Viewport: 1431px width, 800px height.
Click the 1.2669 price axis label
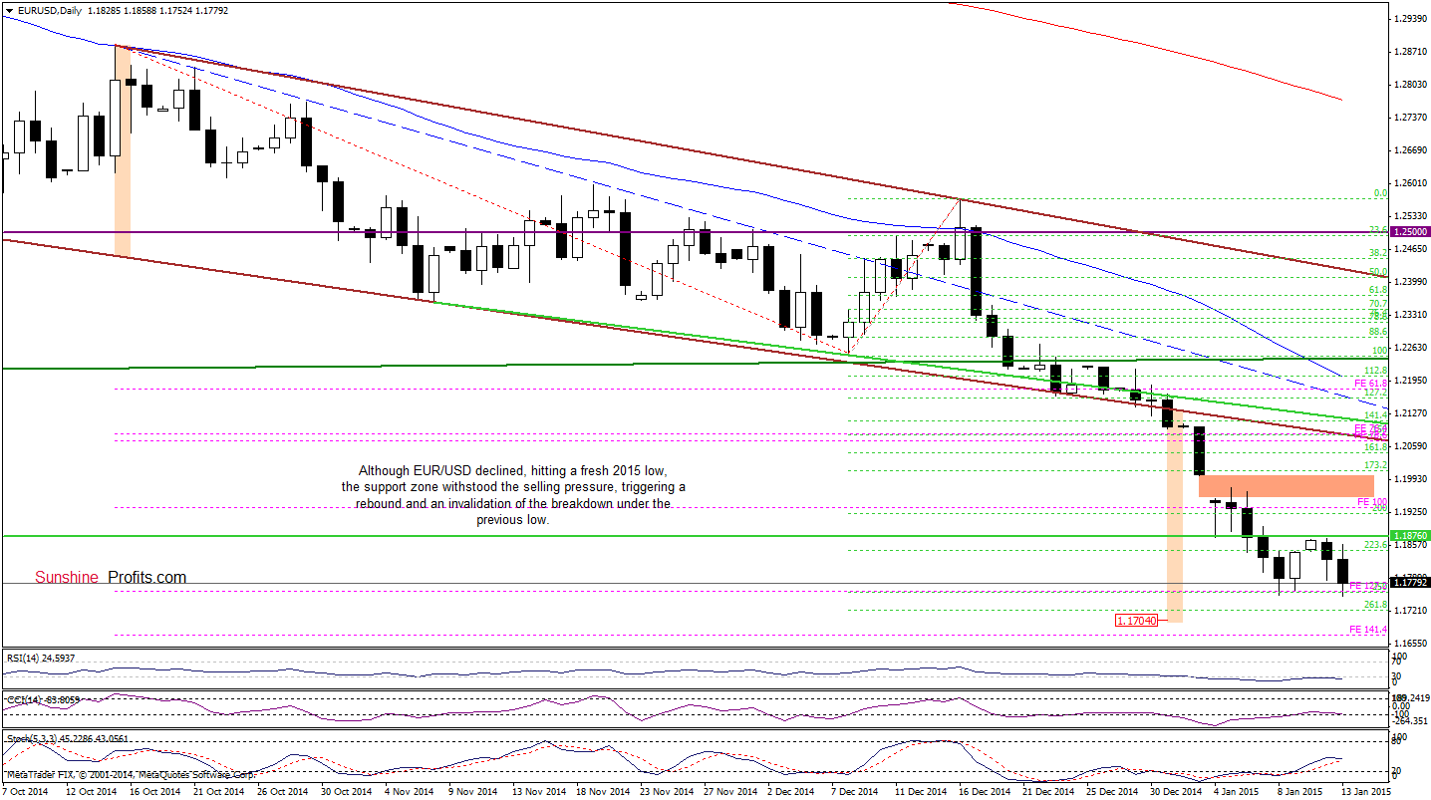pos(1410,150)
